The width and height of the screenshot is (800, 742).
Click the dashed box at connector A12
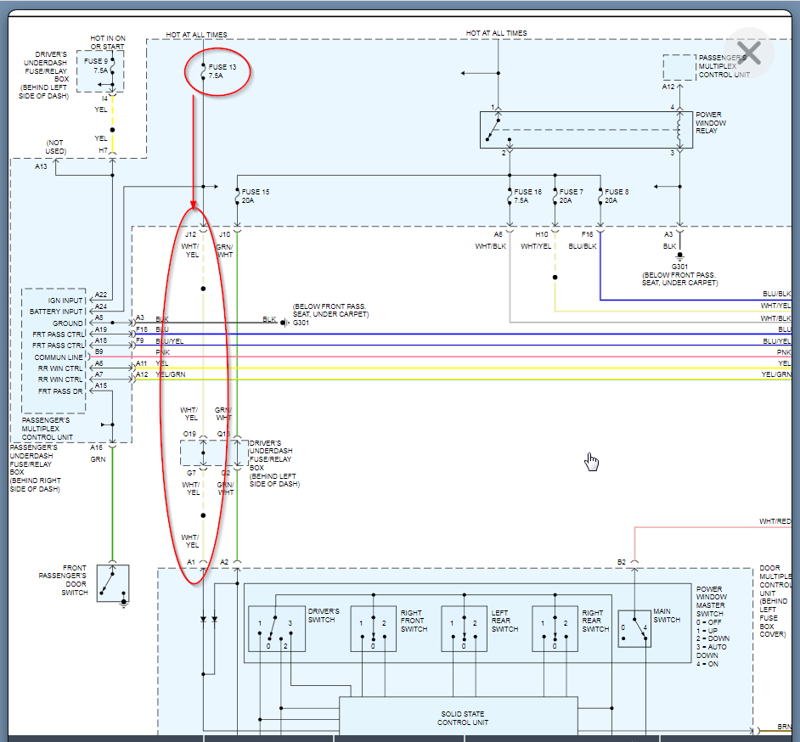(x=679, y=67)
